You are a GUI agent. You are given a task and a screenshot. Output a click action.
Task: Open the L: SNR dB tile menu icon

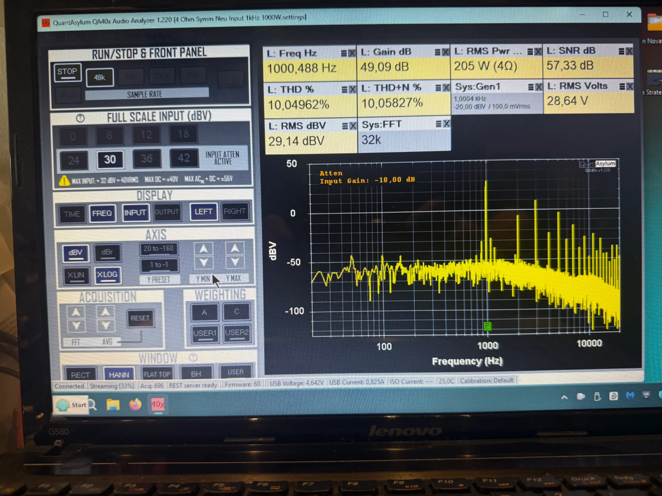click(622, 51)
